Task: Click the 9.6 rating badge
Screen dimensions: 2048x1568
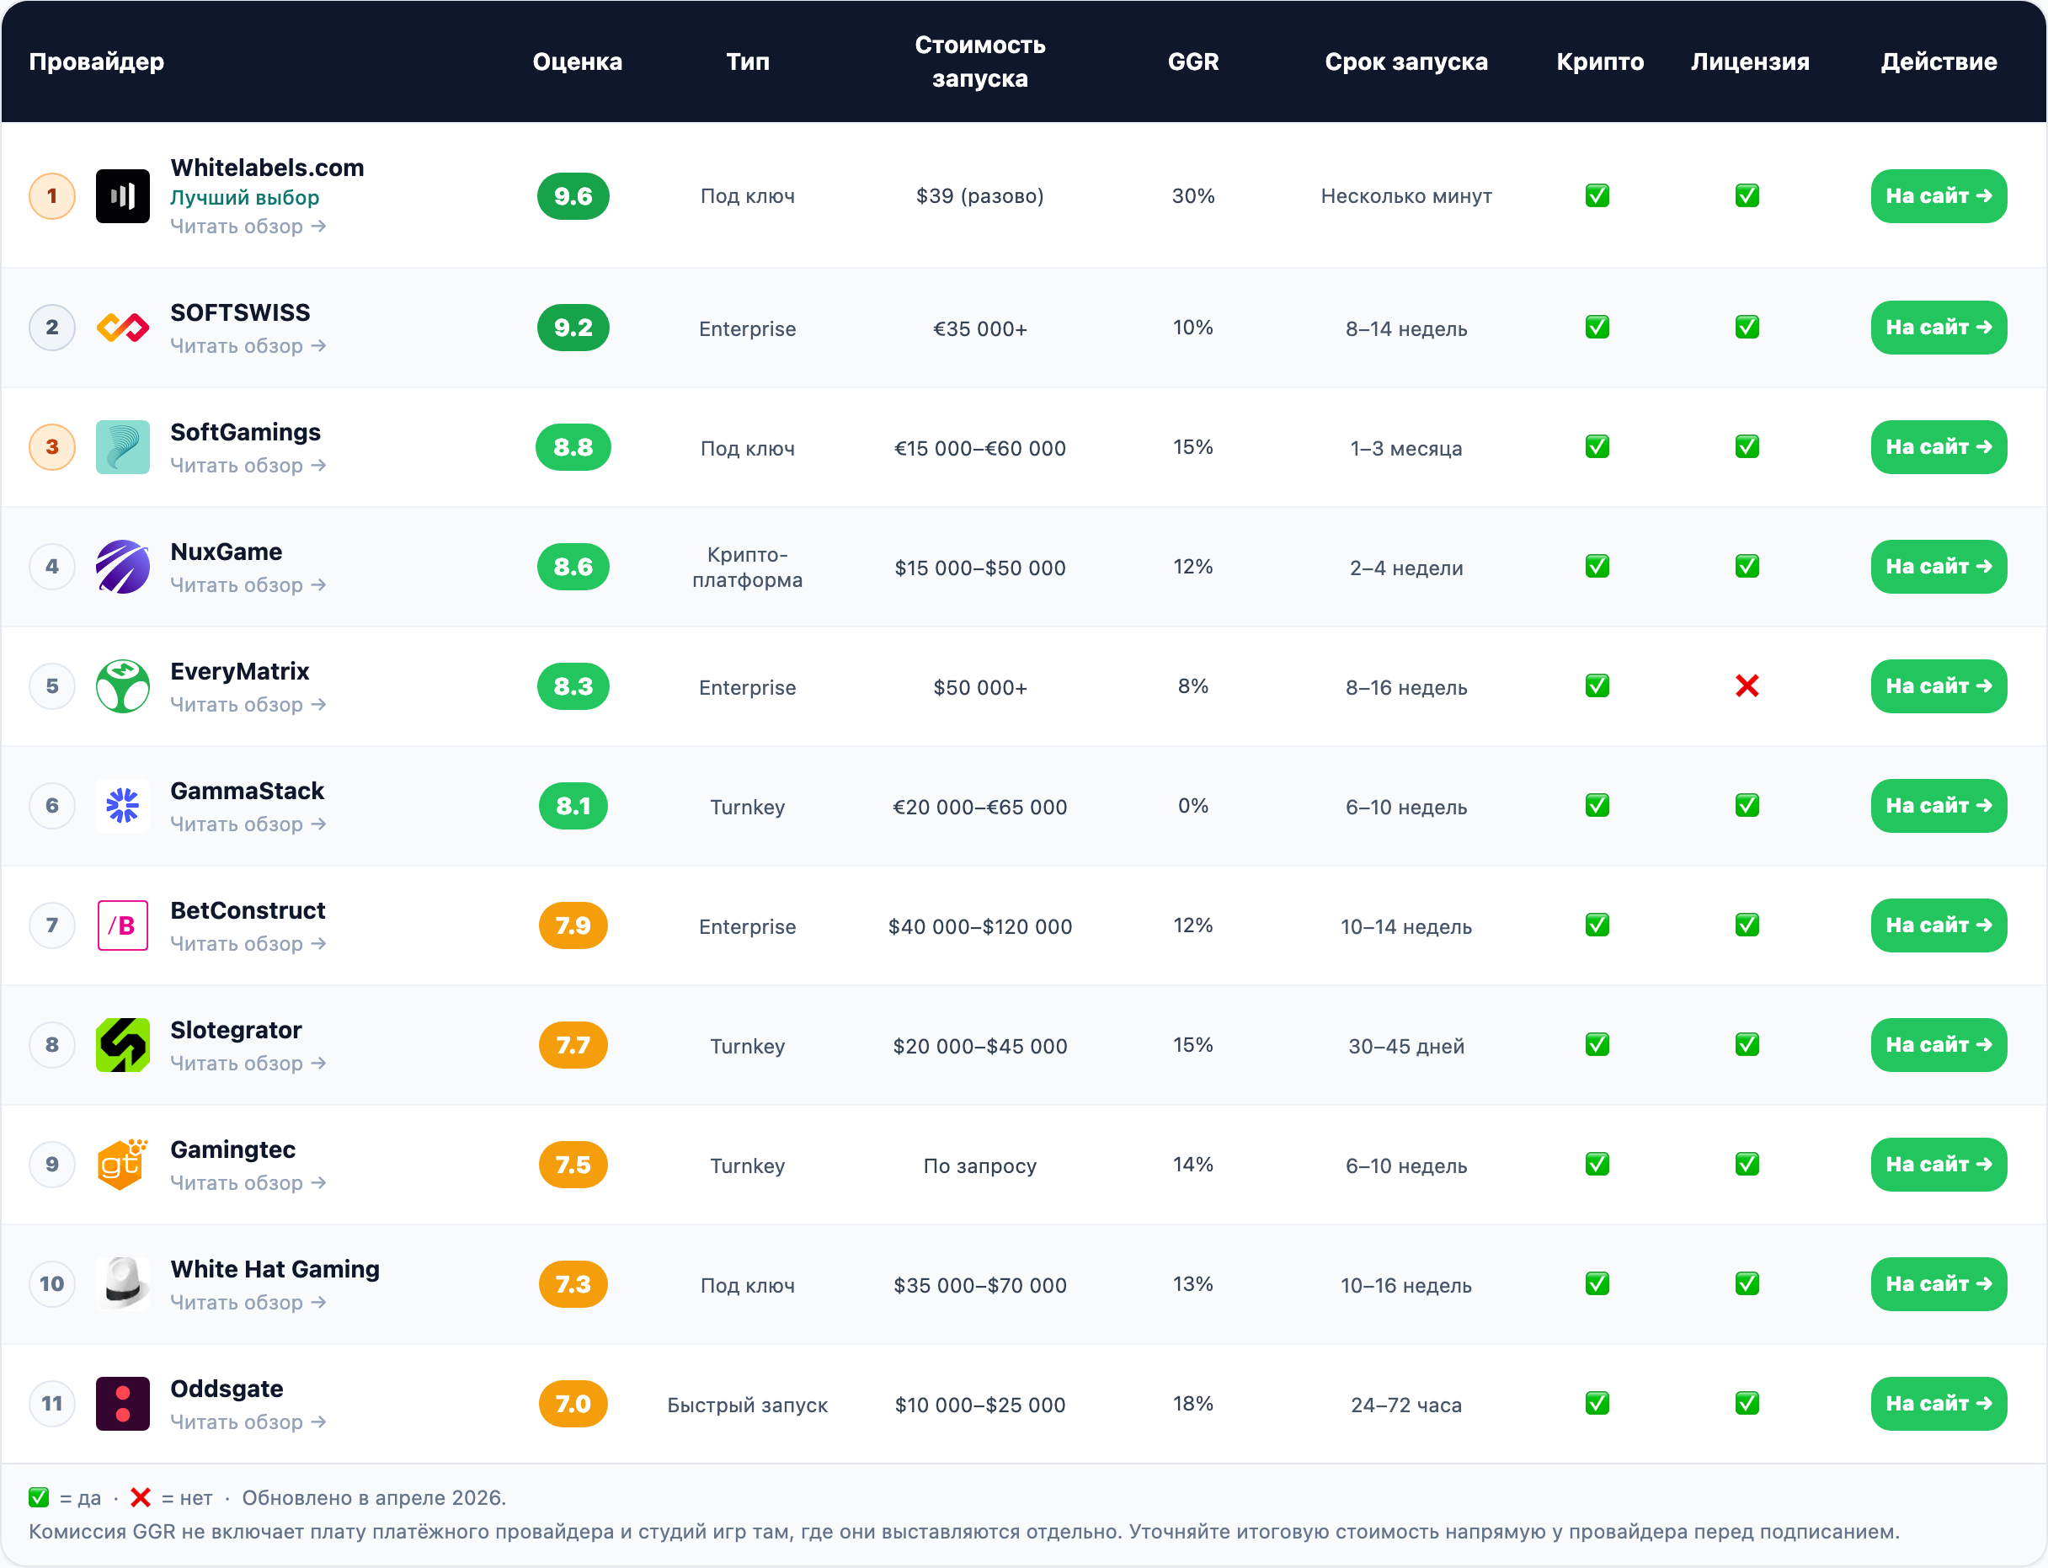Action: (x=573, y=196)
